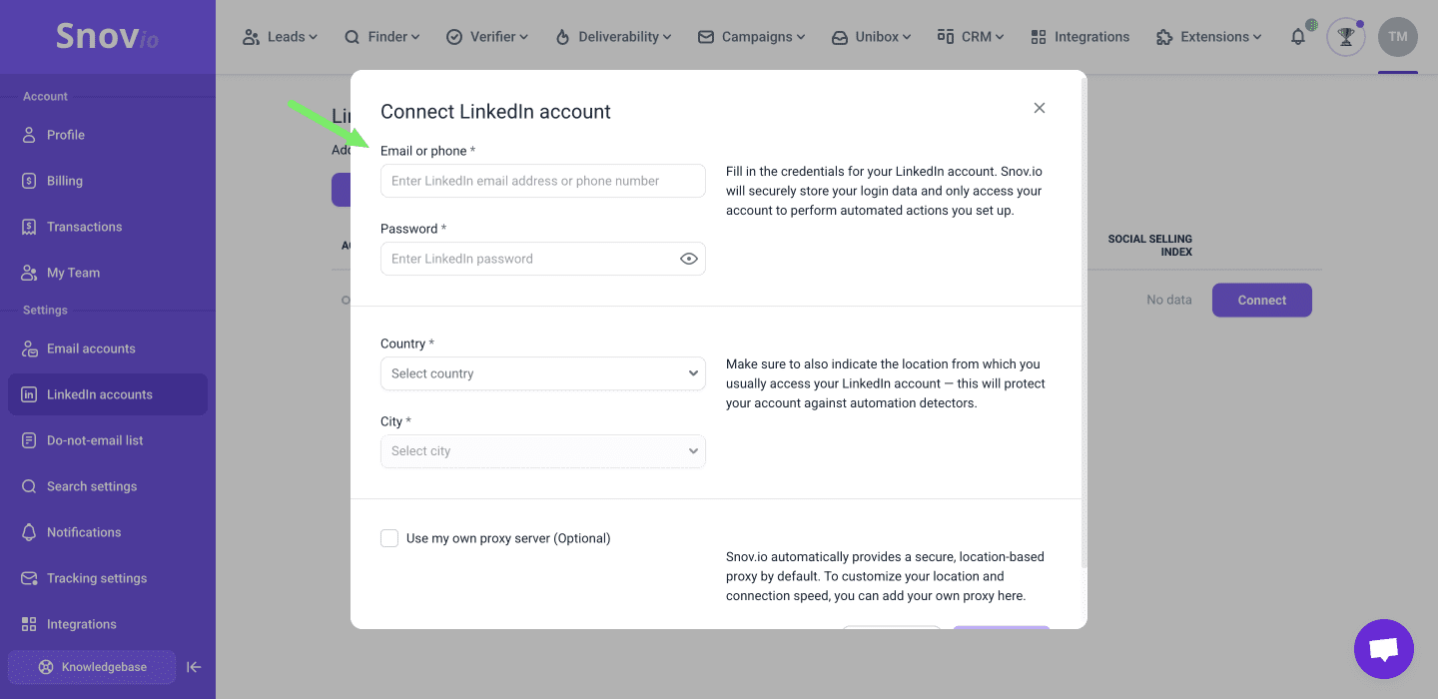Close the Connect LinkedIn account dialog
Screen dimensions: 1438x699
tap(1040, 108)
